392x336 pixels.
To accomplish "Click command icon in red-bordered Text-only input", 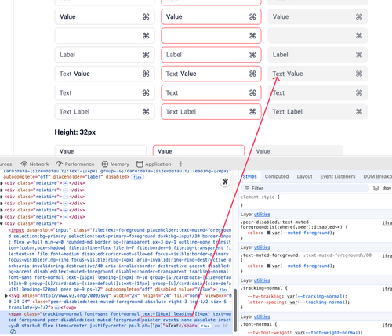I will (x=252, y=92).
